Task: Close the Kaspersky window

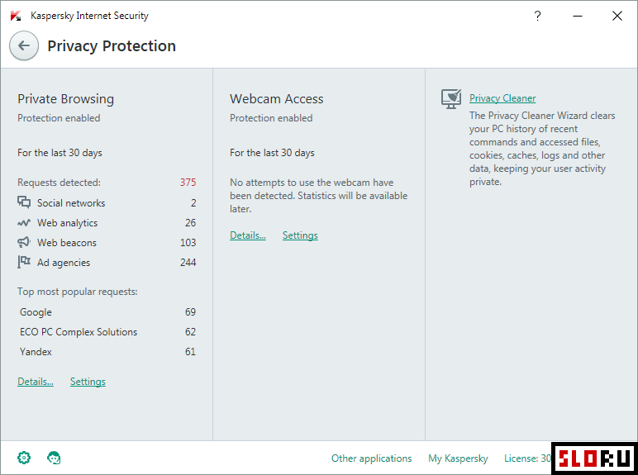Action: pos(617,16)
